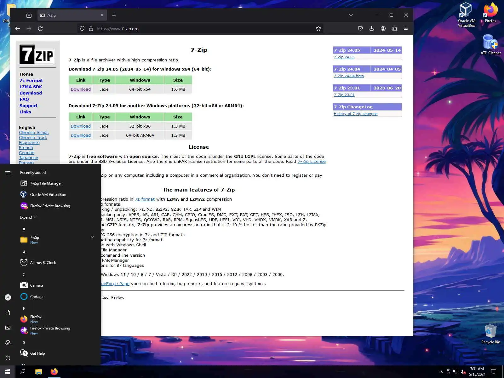Download the 64-bit x64 installer
This screenshot has height=378, width=504.
pyautogui.click(x=81, y=89)
